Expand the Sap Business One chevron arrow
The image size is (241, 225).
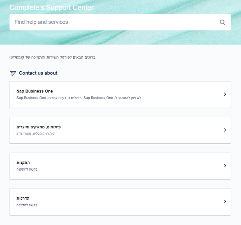[225, 94]
